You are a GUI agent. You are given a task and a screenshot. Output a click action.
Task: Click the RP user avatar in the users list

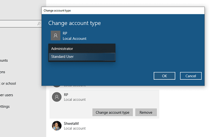(x=57, y=97)
